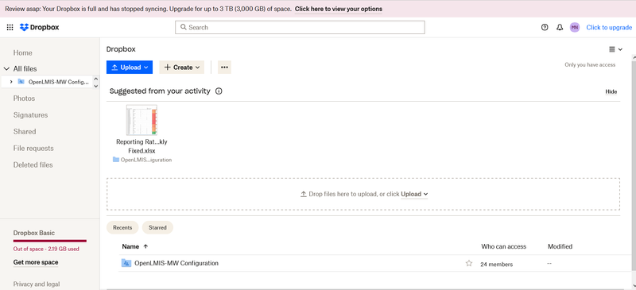Open File requests in the sidebar

point(33,149)
